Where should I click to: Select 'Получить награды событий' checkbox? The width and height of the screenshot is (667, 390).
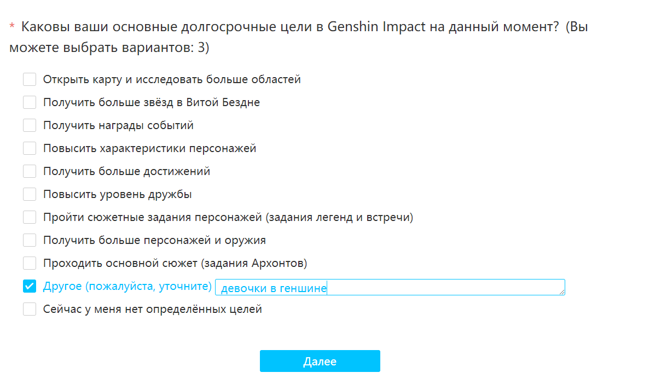pos(30,126)
